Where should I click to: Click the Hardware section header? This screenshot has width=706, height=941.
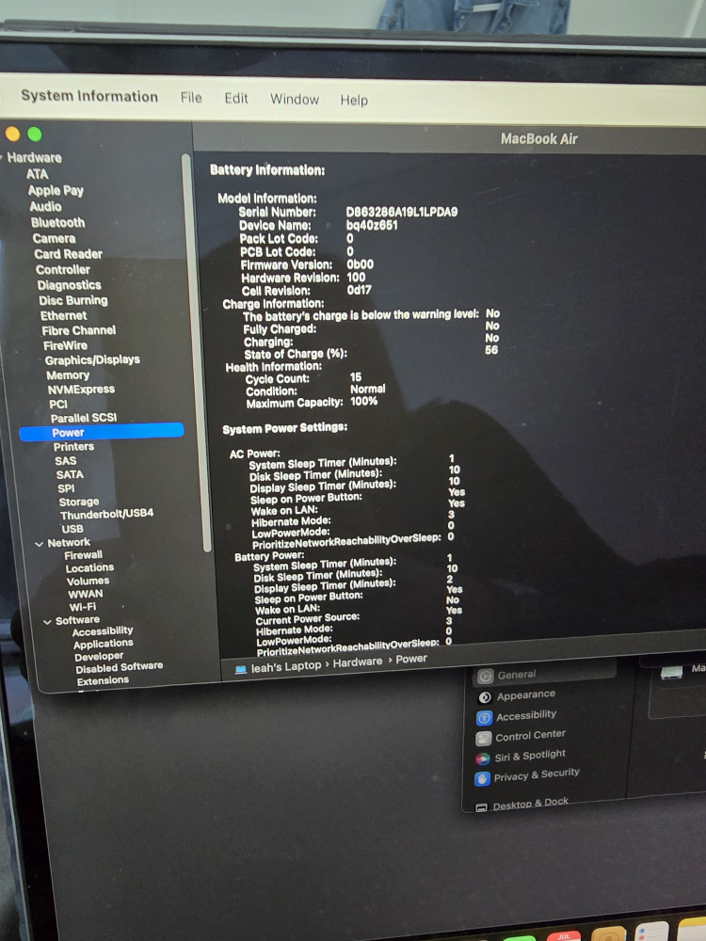(x=34, y=158)
